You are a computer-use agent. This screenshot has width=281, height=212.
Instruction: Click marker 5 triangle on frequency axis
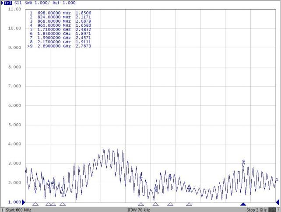coord(141,204)
